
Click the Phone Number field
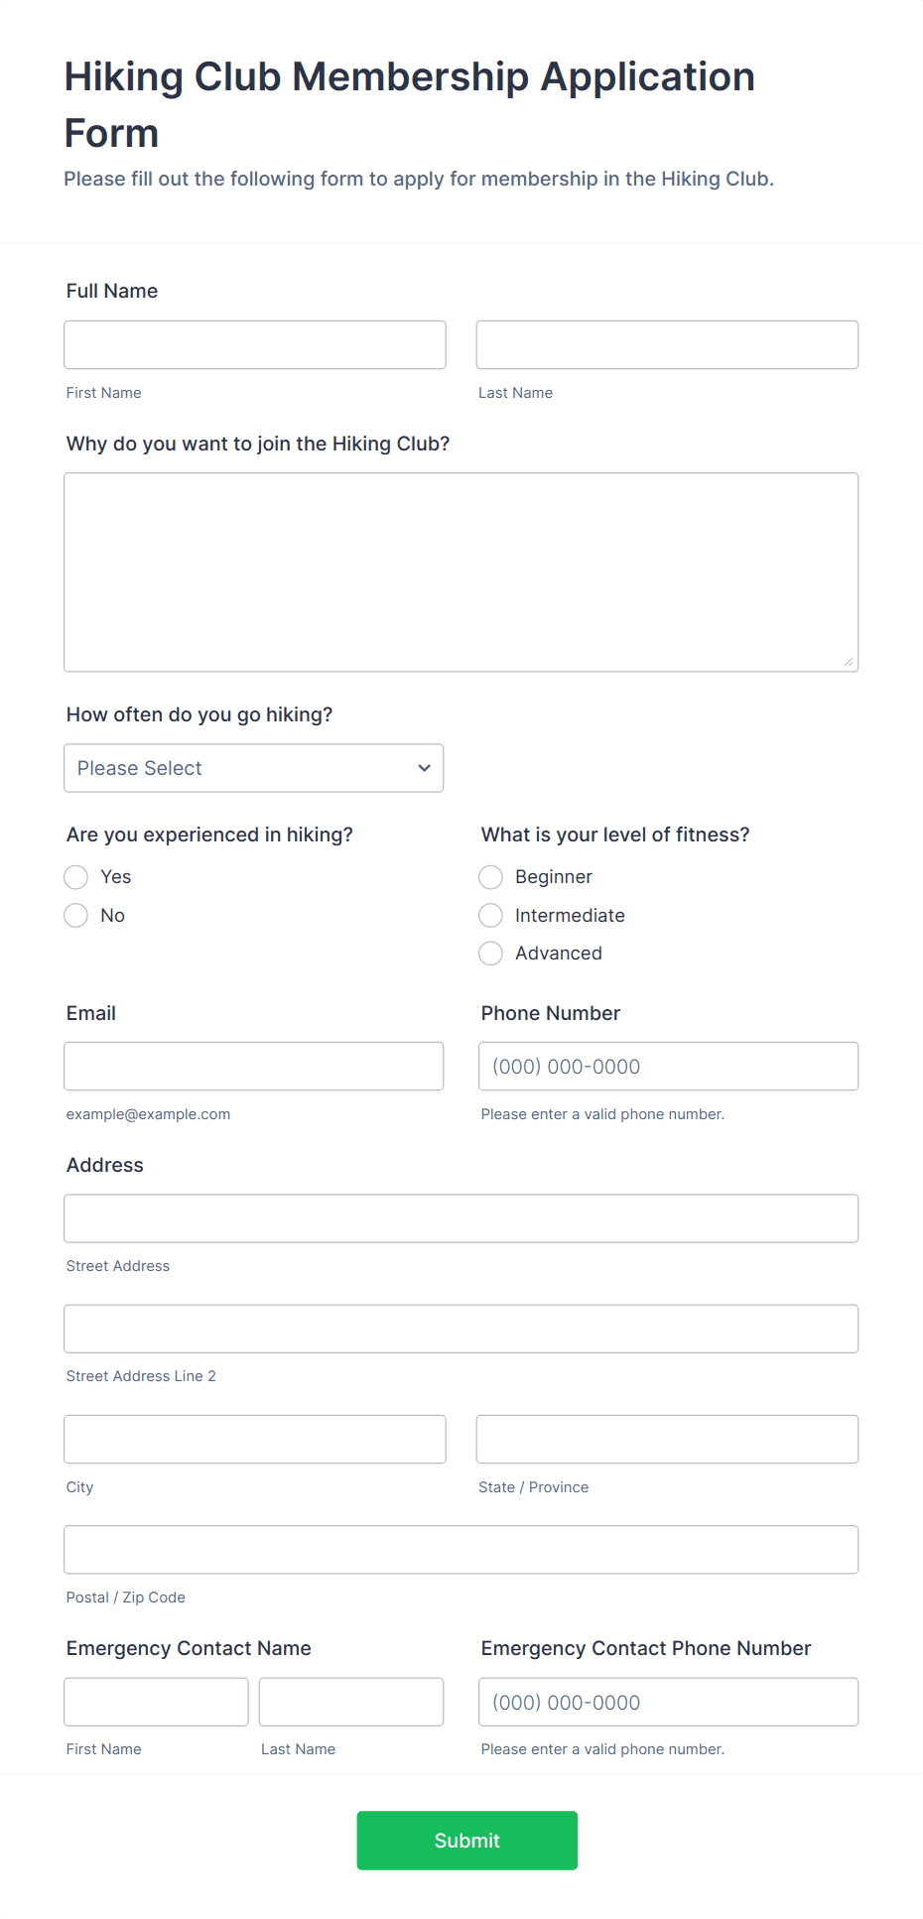tap(667, 1066)
